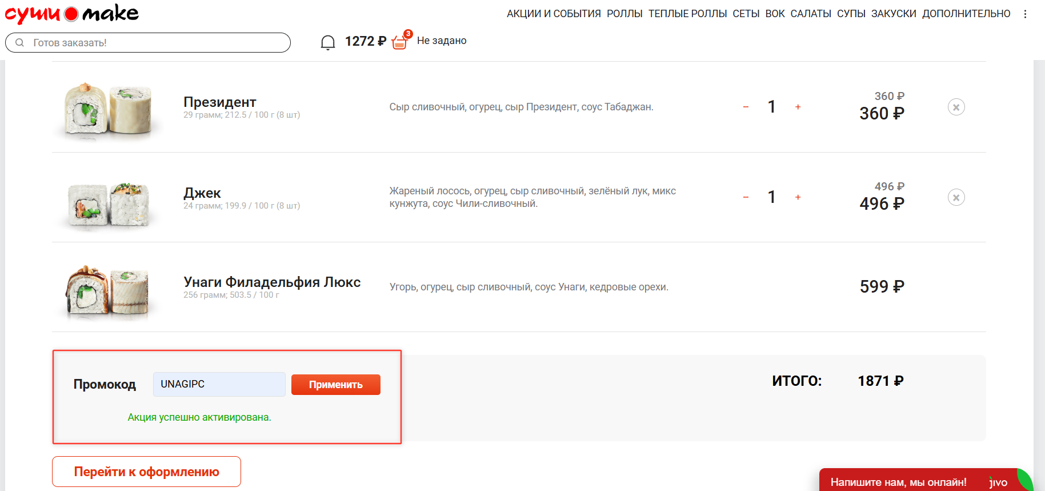Image resolution: width=1045 pixels, height=491 pixels.
Task: Click the Унаги Филадельфия Люкс thumbnail
Action: click(107, 290)
